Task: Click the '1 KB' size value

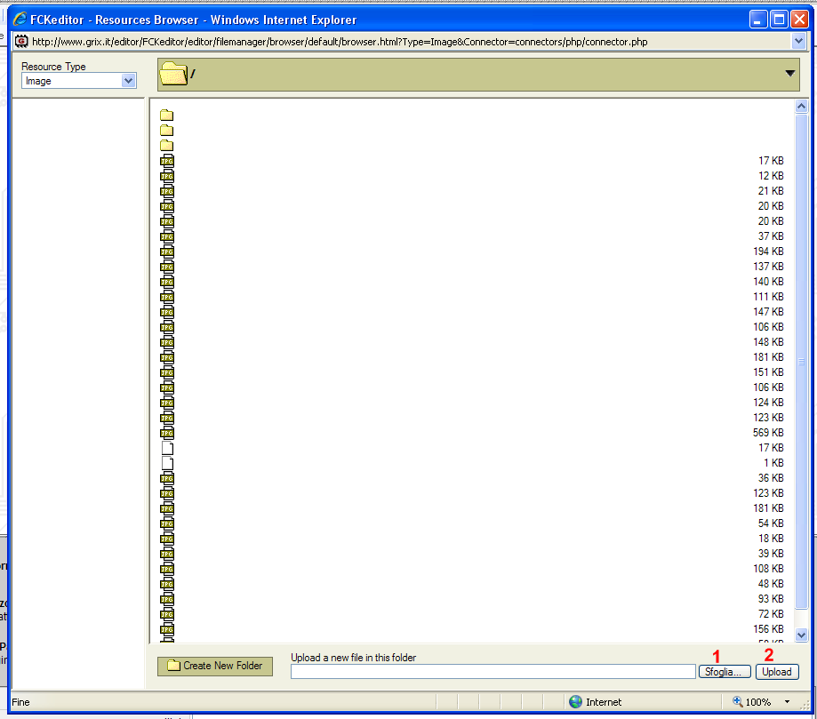Action: click(773, 463)
